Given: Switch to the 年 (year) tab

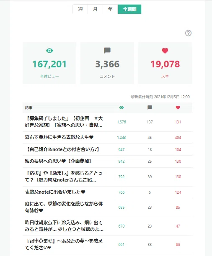Looking at the screenshot, I should coord(111,9).
